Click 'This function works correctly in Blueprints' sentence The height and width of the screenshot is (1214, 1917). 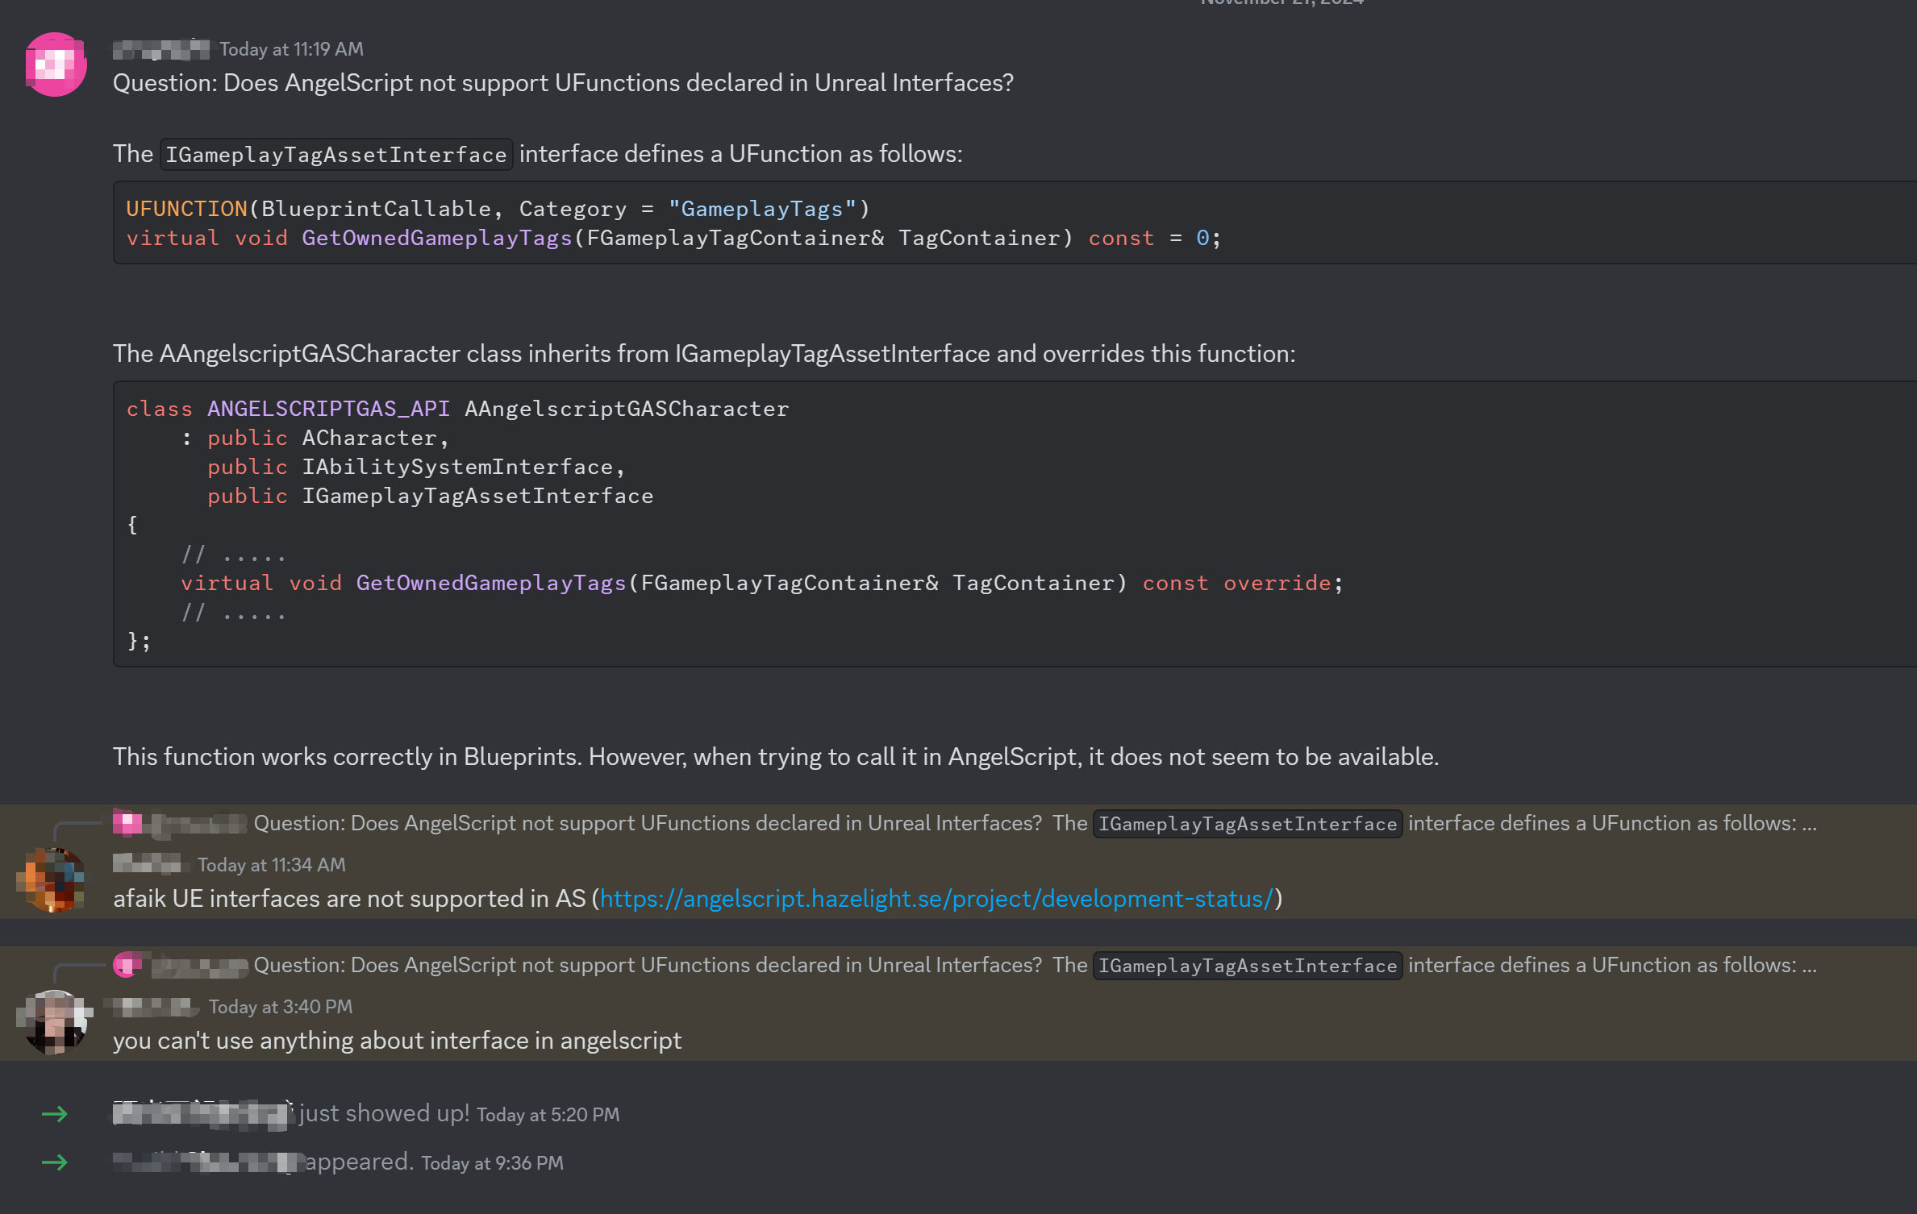(x=776, y=757)
